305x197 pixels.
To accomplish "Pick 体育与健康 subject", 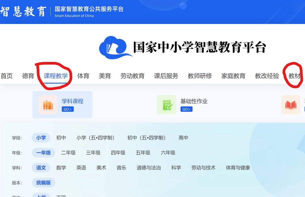I will coord(238,168).
